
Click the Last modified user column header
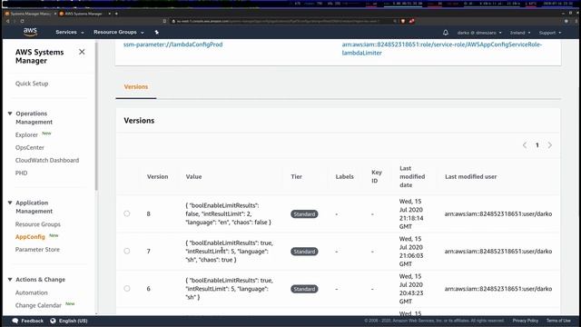click(471, 177)
